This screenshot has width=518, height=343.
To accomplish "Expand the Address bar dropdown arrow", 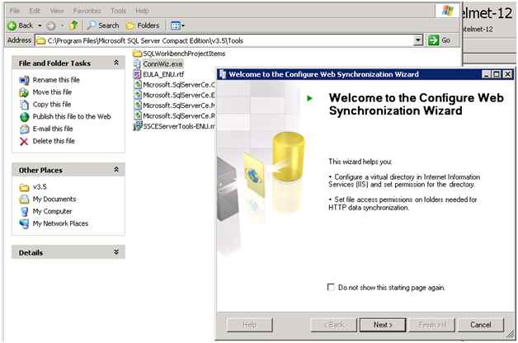I will tap(419, 40).
